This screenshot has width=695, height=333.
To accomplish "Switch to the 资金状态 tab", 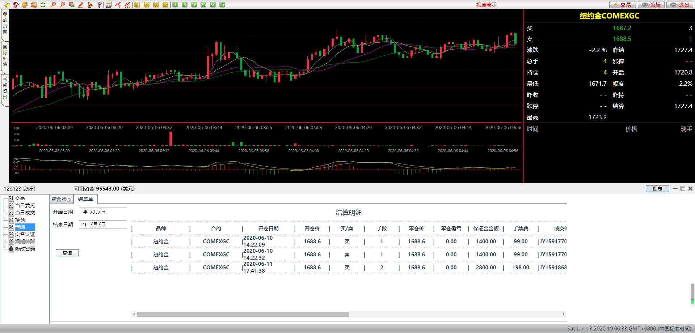I will [61, 199].
